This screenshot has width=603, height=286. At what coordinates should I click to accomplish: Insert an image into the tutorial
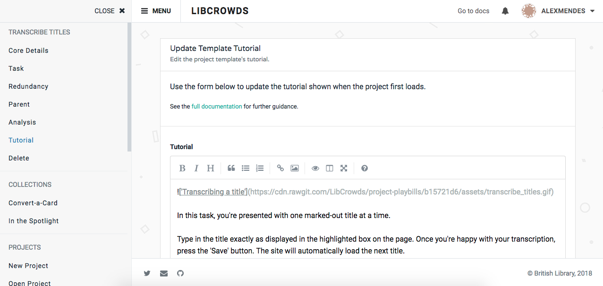pos(294,168)
